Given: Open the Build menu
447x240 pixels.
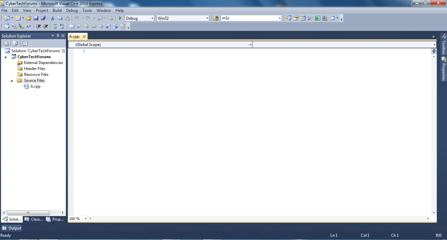Looking at the screenshot, I should [x=57, y=10].
